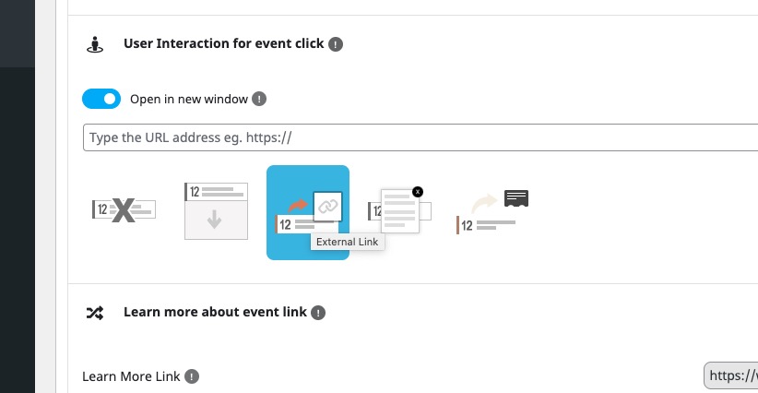Choose the slide down event details option

pyautogui.click(x=216, y=211)
